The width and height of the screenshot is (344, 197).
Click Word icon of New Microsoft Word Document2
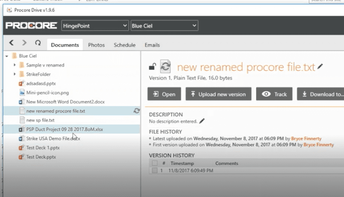pyautogui.click(x=22, y=102)
